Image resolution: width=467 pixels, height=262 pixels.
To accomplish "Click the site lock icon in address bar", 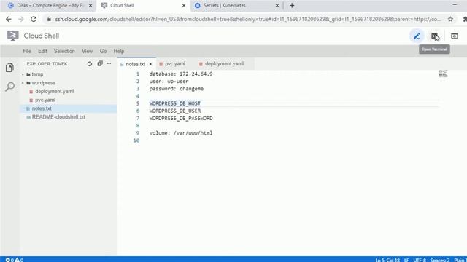I will [x=49, y=20].
